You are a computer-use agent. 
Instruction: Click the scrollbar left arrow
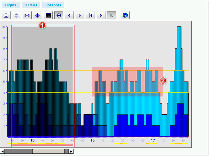(x=3, y=152)
